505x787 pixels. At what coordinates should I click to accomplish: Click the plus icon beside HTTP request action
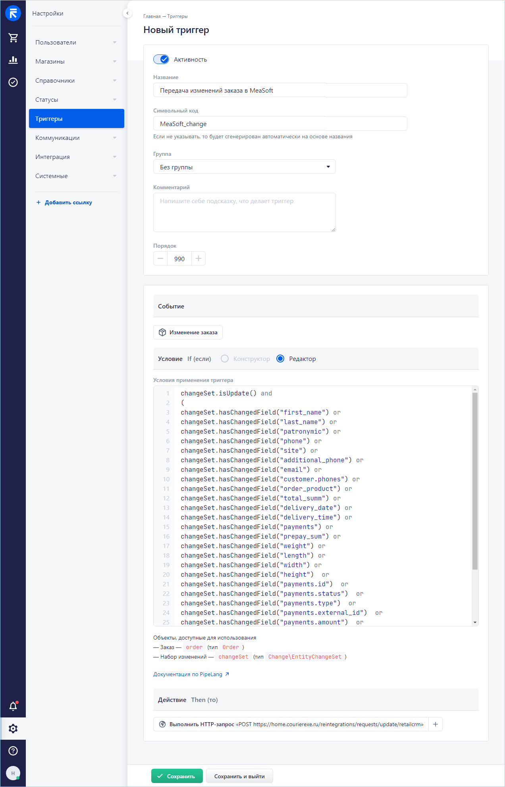click(436, 724)
